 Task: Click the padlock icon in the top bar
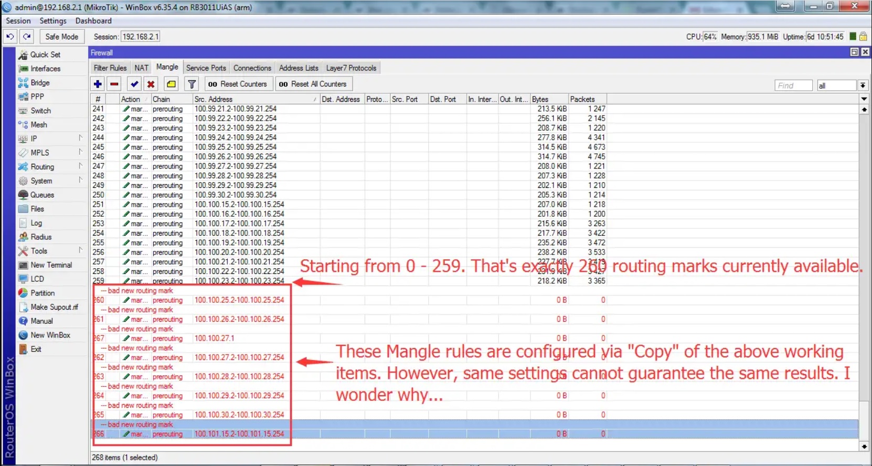[863, 37]
